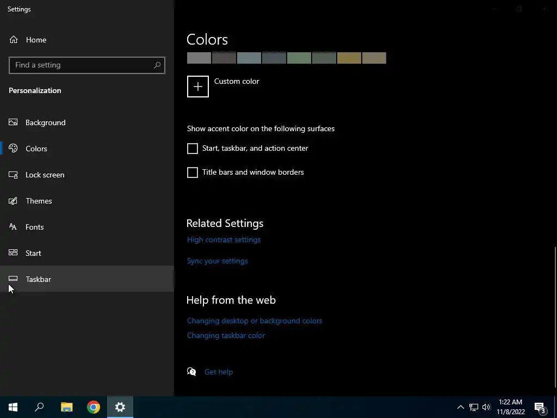This screenshot has width=557, height=418.
Task: Click the Get help link
Action: point(219,372)
